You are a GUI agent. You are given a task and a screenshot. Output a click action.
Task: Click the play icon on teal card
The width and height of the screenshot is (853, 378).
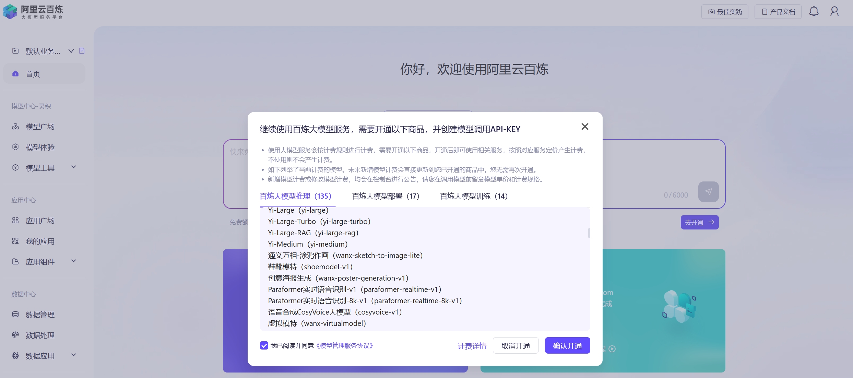click(612, 349)
